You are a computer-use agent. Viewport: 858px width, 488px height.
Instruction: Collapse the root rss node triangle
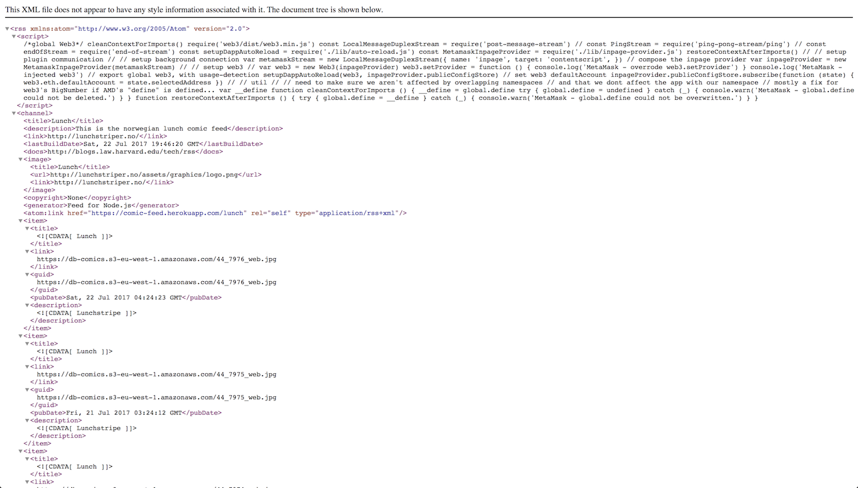click(7, 29)
